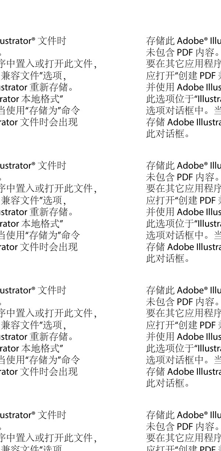Click "当使用"存储为"命令" in third left paragraph

40,360
